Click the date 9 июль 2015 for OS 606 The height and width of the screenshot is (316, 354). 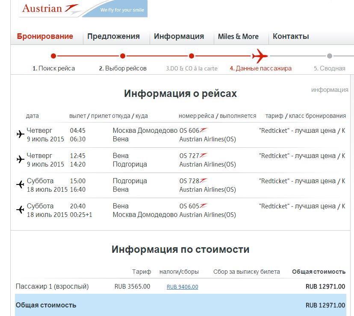pos(45,139)
